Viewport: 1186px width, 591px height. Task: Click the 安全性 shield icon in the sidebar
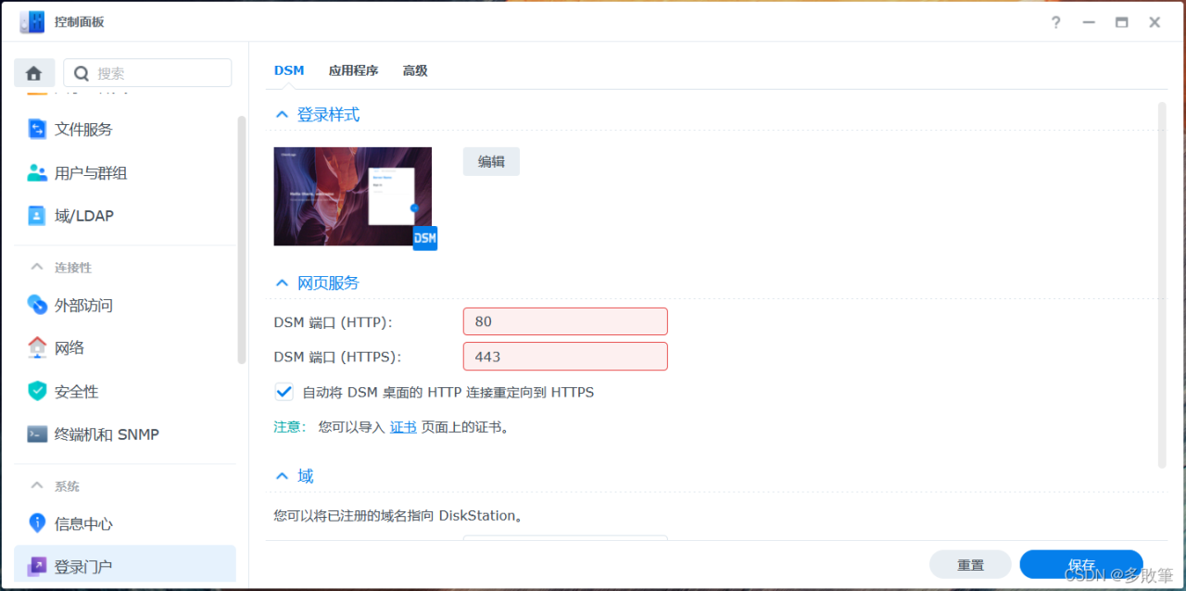pyautogui.click(x=37, y=391)
